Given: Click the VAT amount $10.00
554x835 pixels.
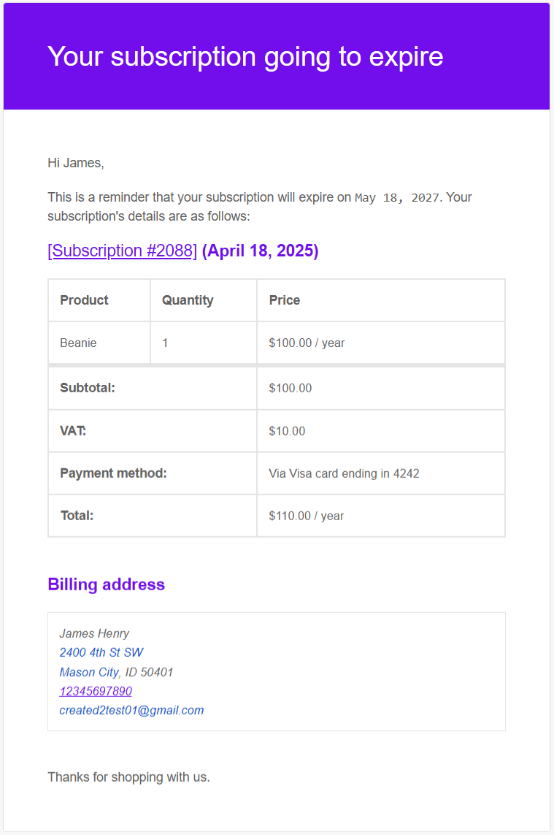Looking at the screenshot, I should coord(287,431).
